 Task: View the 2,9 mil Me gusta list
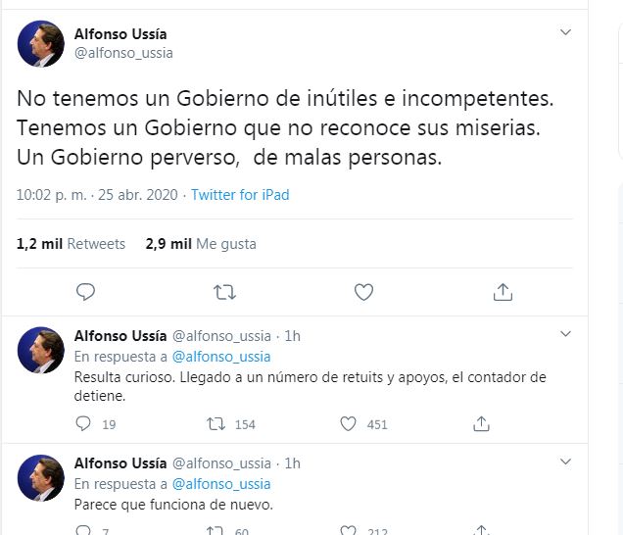point(201,243)
